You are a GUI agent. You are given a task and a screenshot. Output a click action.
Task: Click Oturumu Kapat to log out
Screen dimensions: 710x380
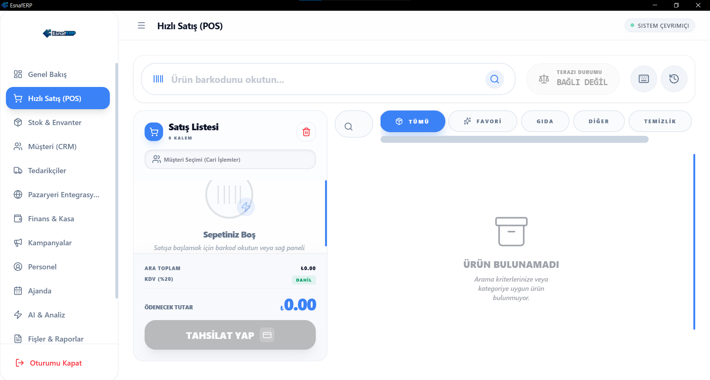(x=48, y=363)
